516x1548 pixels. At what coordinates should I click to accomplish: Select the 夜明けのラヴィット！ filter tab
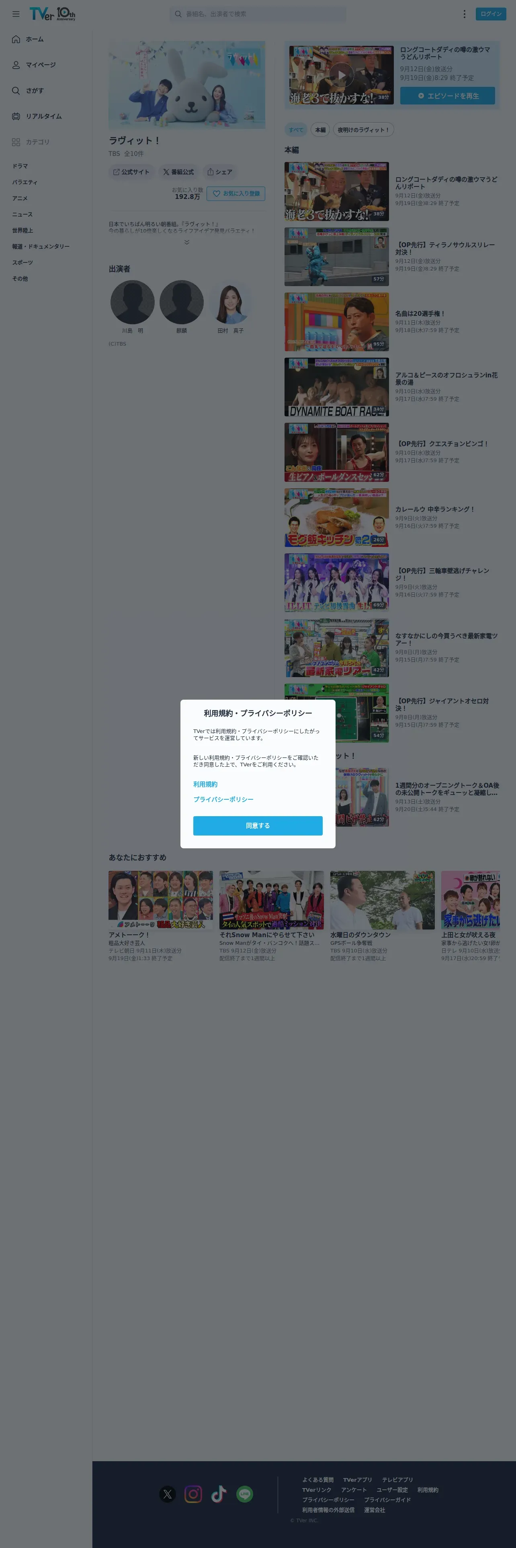tap(363, 130)
